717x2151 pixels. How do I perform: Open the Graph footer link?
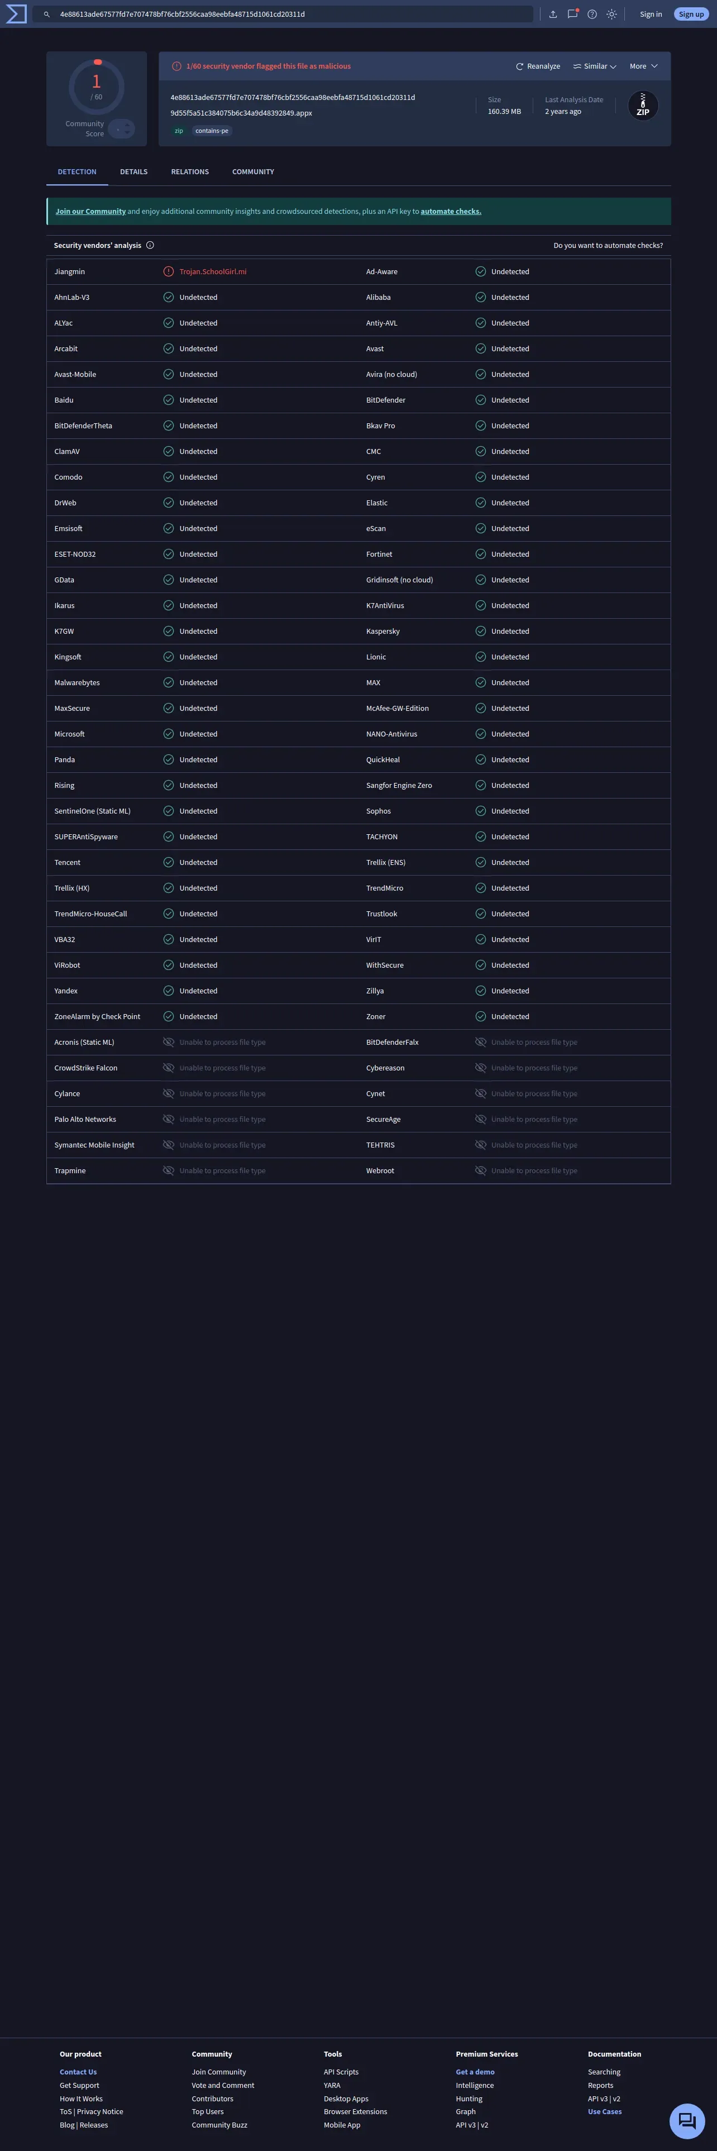[466, 2112]
